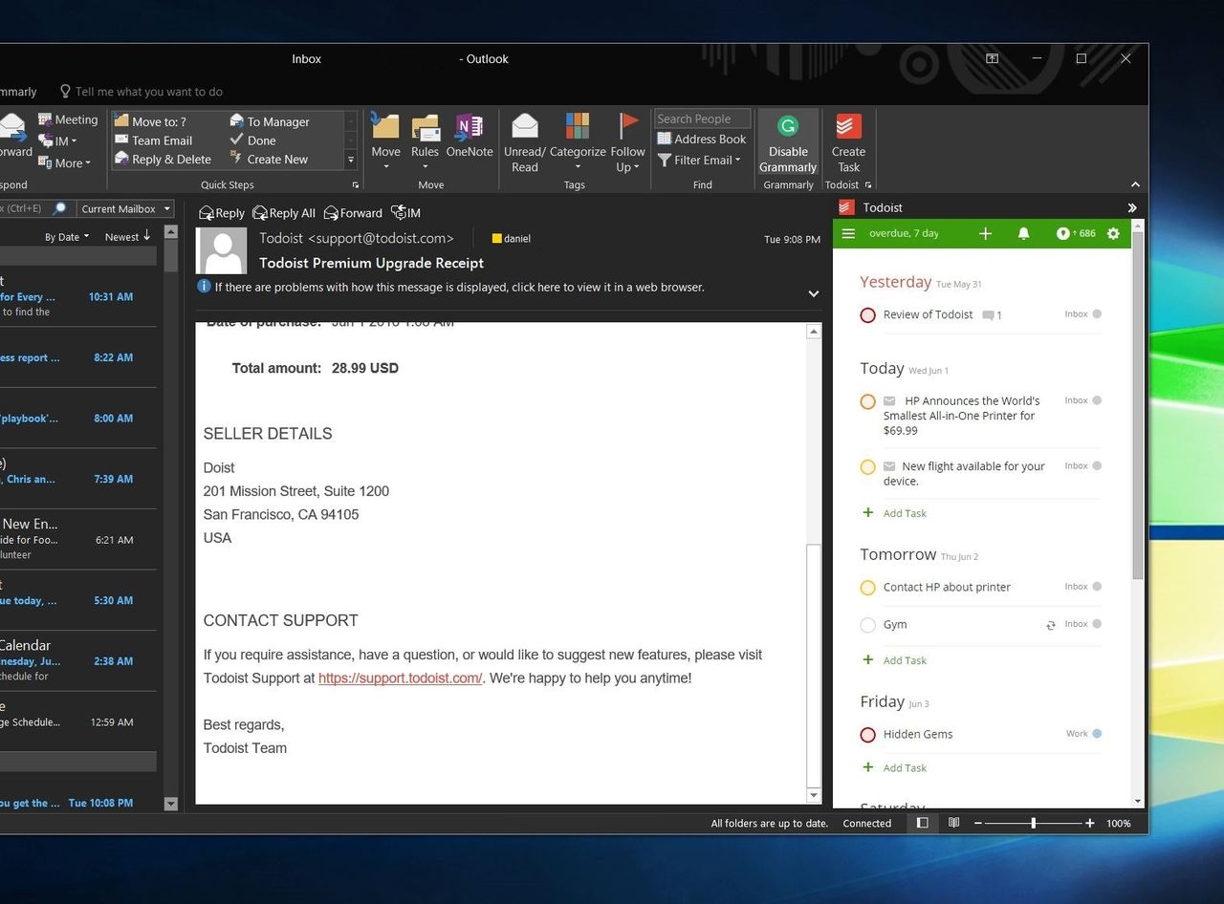
Task: Open comment bubble on Review of Todoist
Action: 992,314
